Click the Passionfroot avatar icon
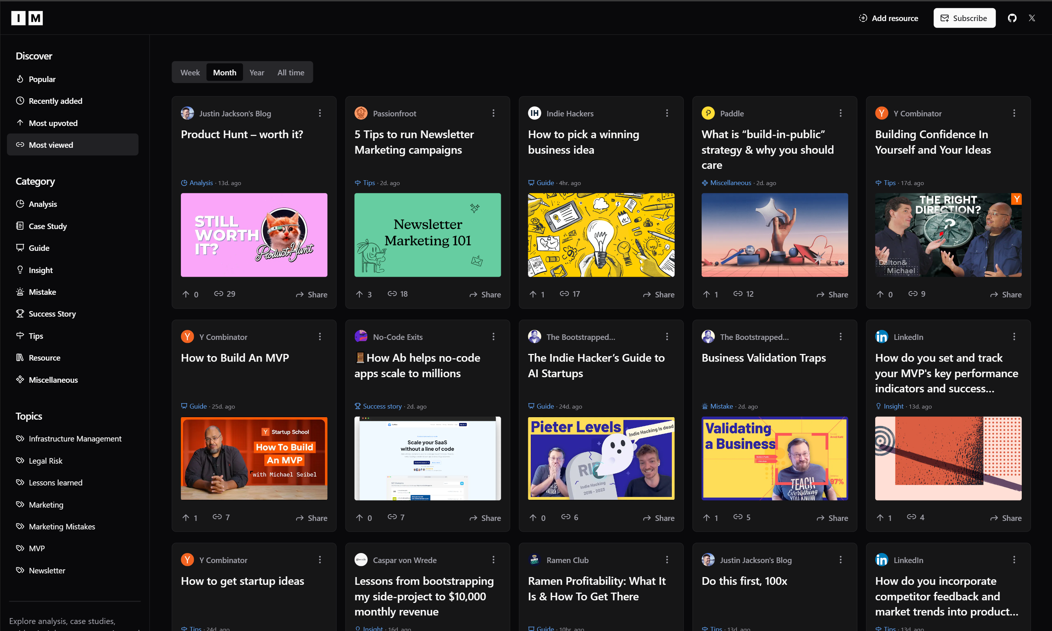 click(361, 113)
